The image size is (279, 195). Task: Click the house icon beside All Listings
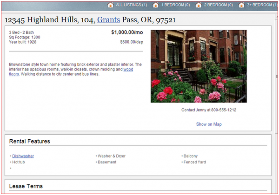click(x=111, y=5)
